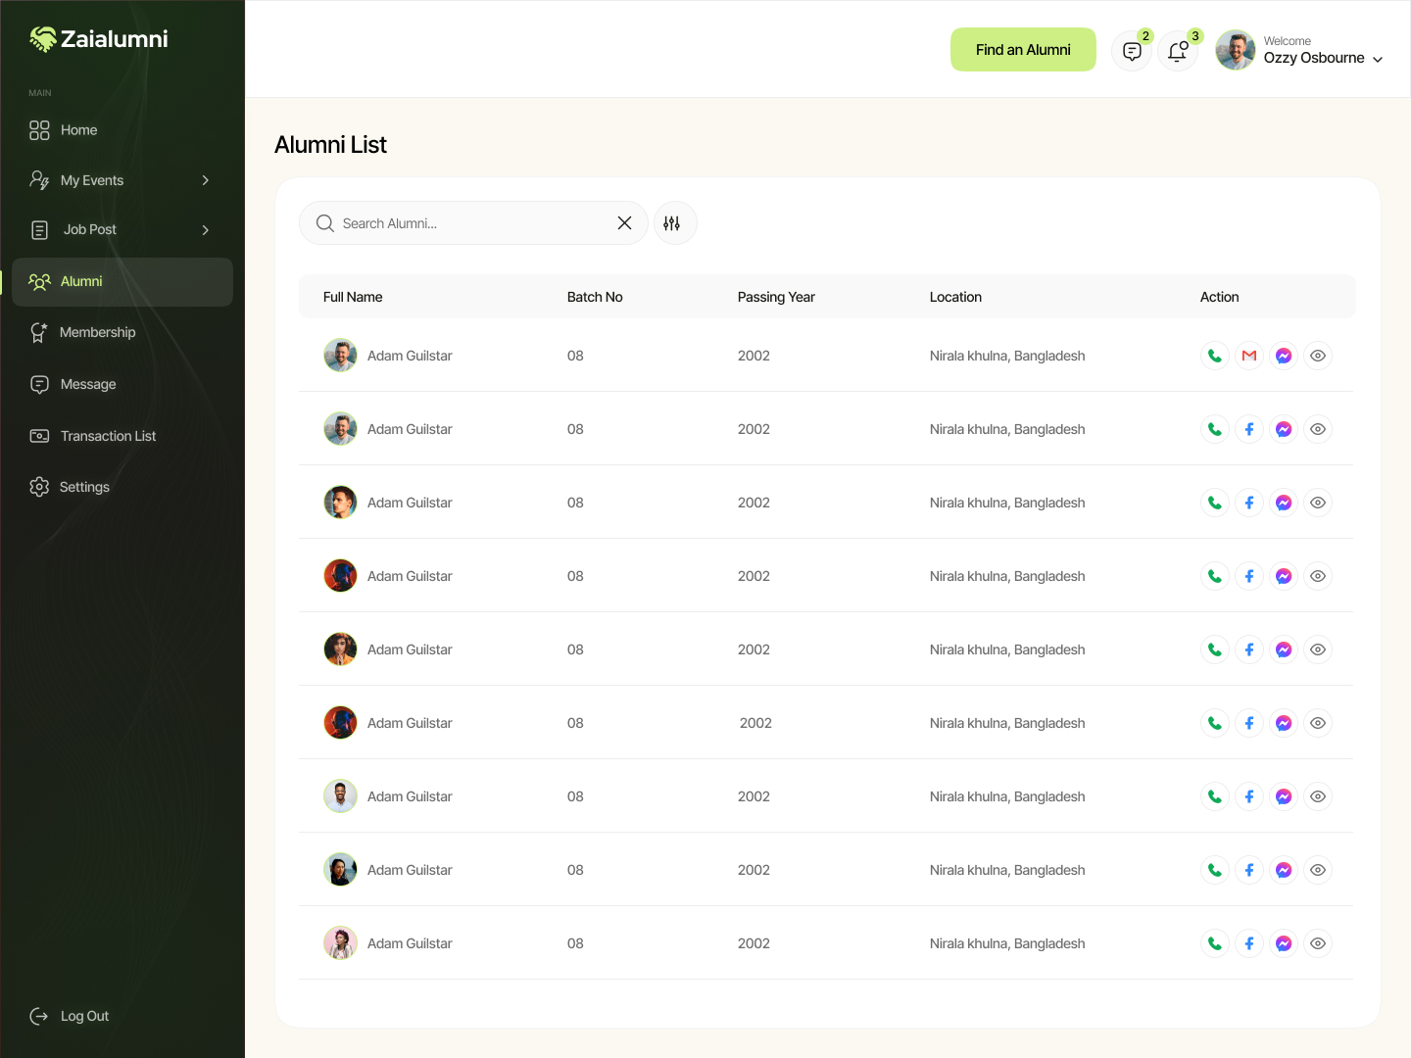Open the Alumni section in the sidebar
This screenshot has width=1411, height=1058.
point(80,281)
